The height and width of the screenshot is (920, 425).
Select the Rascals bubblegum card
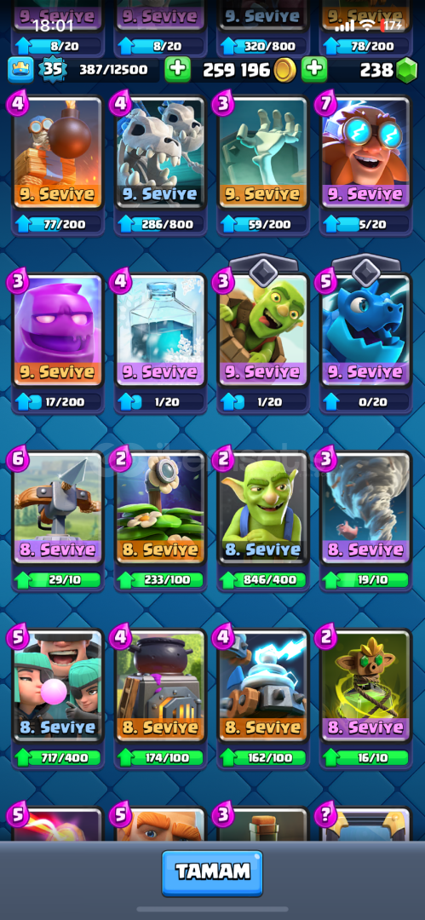58,686
